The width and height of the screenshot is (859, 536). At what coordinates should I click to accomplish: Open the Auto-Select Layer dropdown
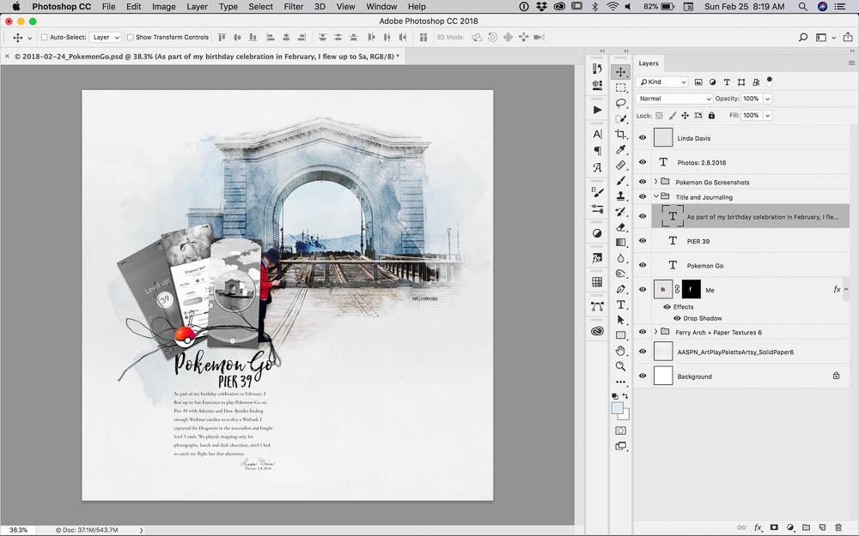point(105,37)
